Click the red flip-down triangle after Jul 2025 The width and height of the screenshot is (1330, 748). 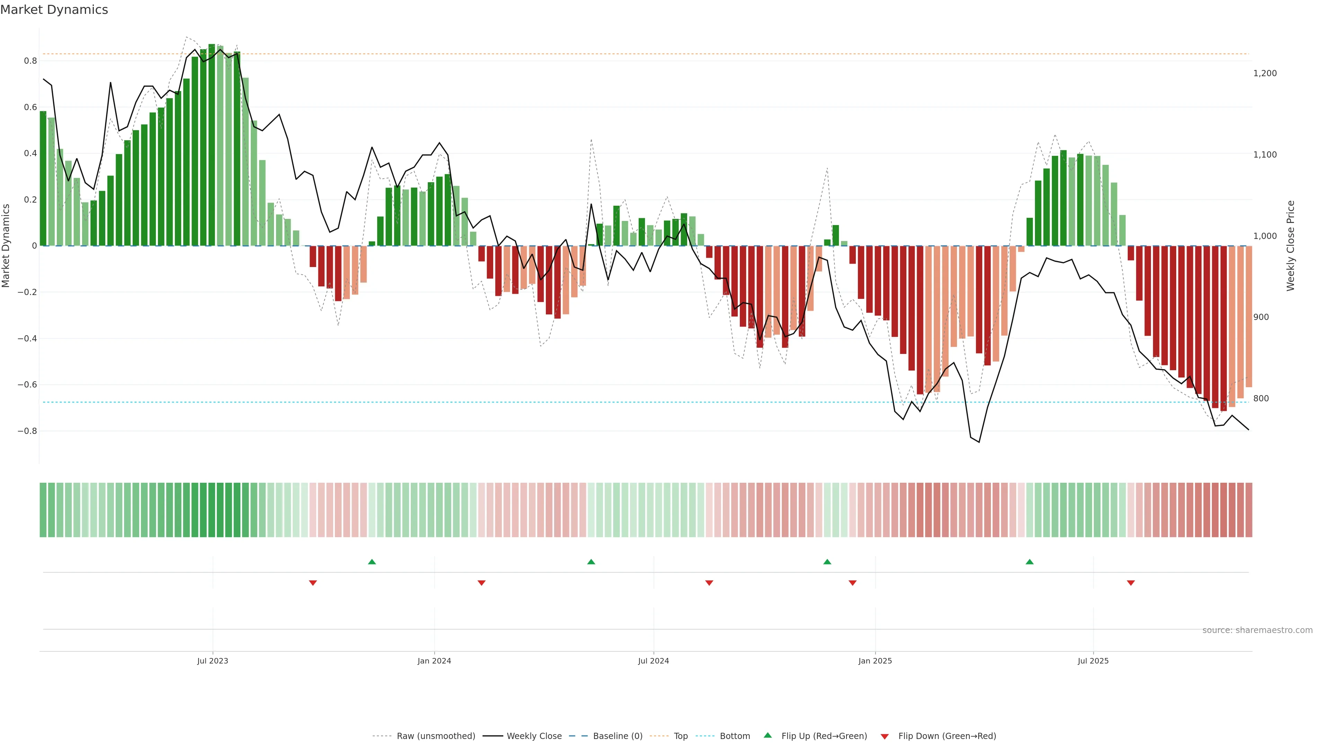point(1131,583)
